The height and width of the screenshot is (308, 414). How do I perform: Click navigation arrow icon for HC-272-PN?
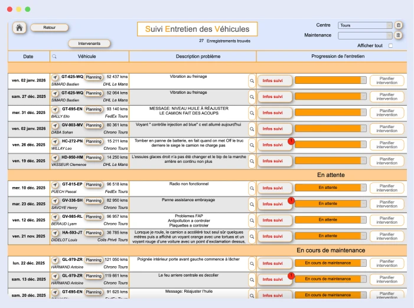55,142
